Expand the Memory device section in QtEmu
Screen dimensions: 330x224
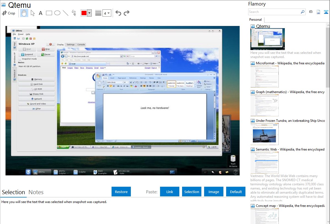tap(36, 79)
